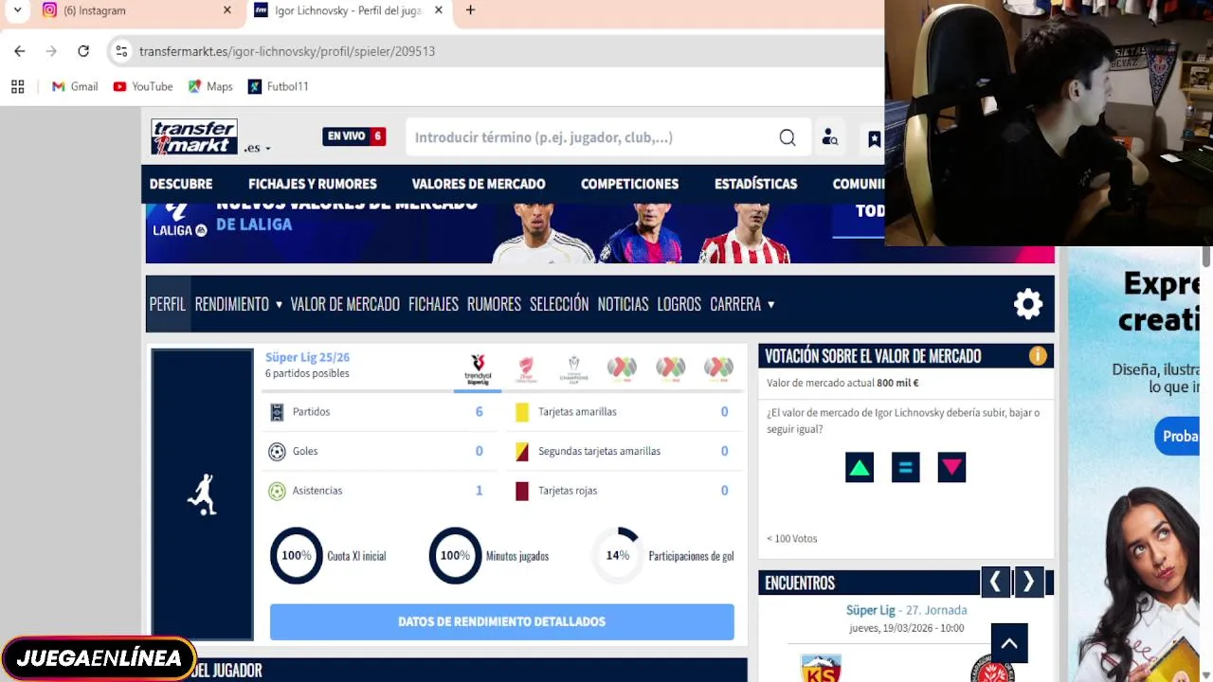Reload the Transfermarkt page
The image size is (1213, 682).
pyautogui.click(x=83, y=51)
